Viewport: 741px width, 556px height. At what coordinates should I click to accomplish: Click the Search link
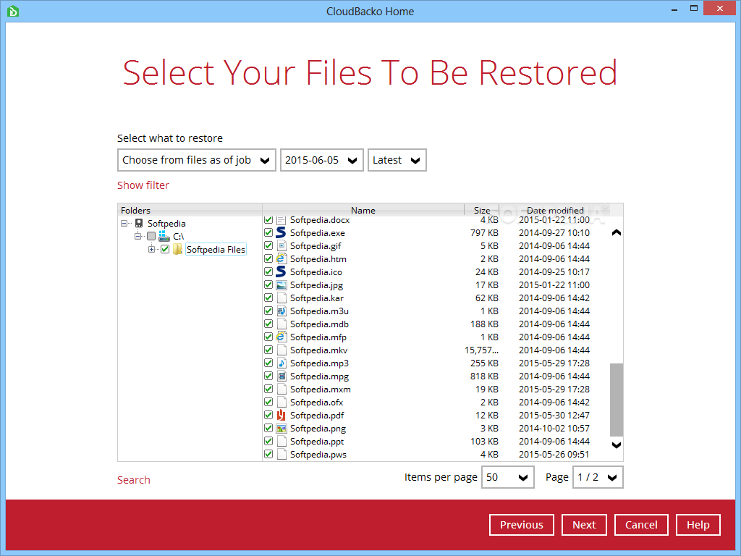click(x=134, y=480)
